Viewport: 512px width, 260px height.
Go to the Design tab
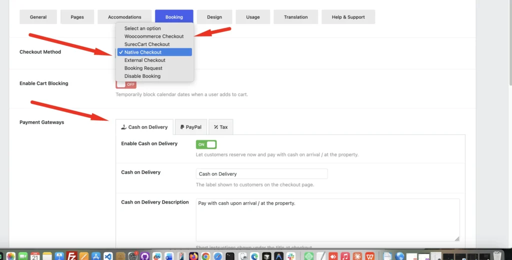214,17
